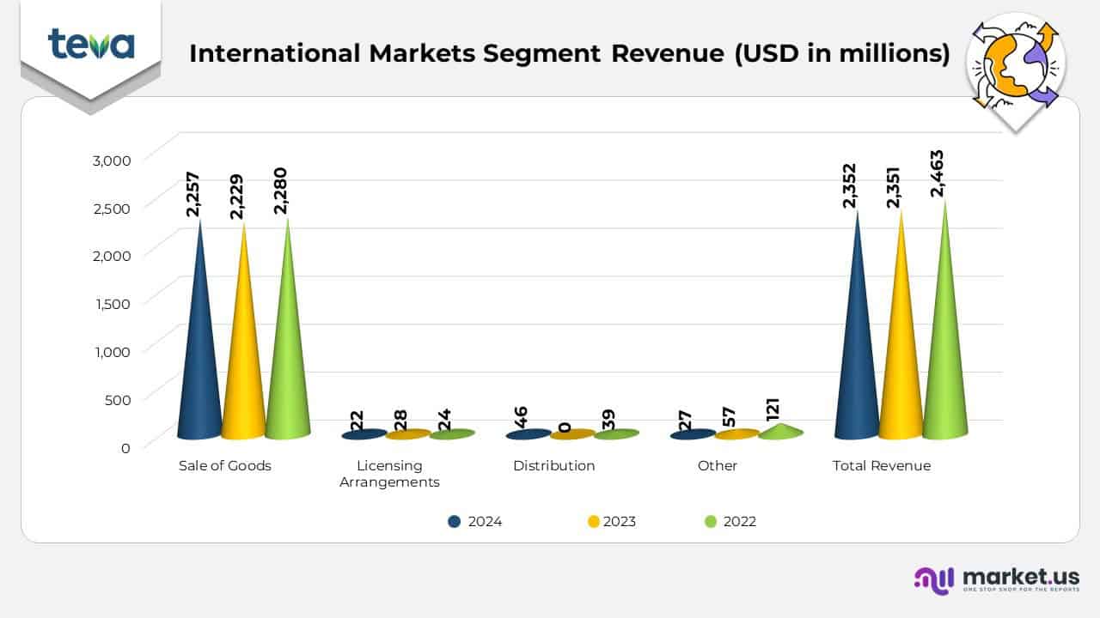Select the 2022 Sale of Goods cone

[287, 360]
